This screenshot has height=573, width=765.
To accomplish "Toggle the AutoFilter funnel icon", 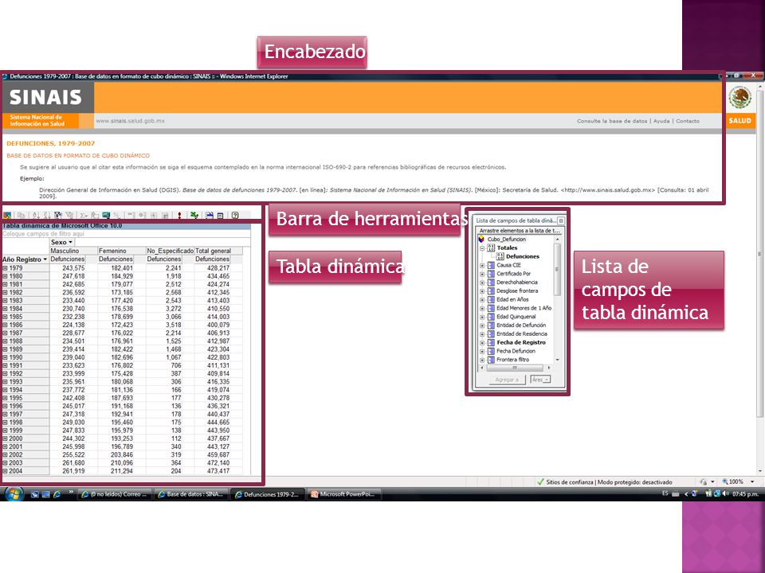I will [57, 215].
